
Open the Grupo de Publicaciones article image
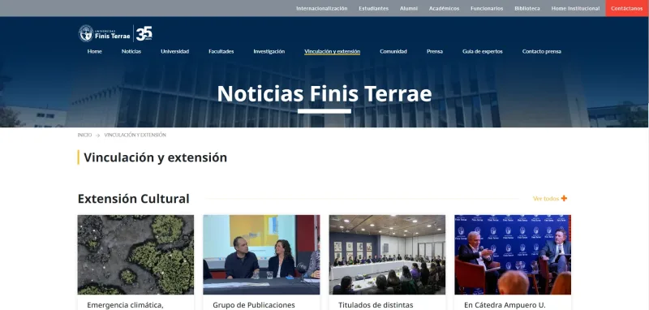click(261, 255)
